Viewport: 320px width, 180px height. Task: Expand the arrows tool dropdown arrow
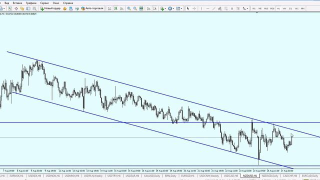point(247,8)
